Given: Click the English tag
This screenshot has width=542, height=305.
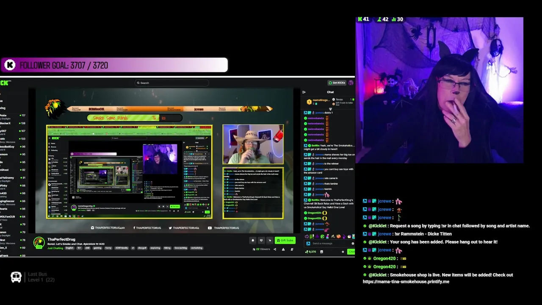Looking at the screenshot, I should click(69, 248).
